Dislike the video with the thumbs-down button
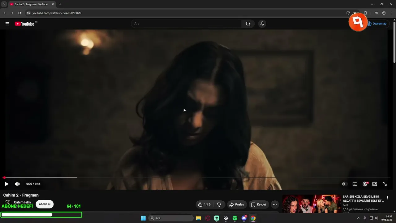The width and height of the screenshot is (396, 223). pyautogui.click(x=219, y=204)
